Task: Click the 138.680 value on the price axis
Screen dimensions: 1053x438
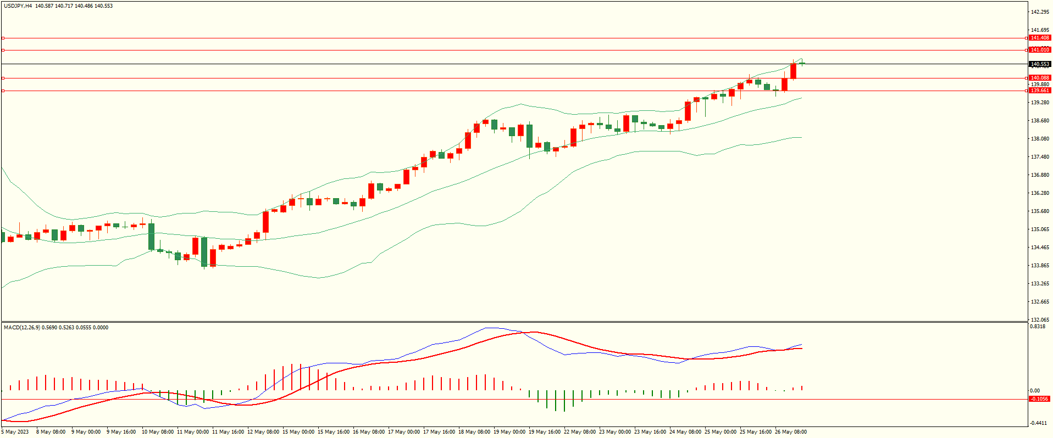Action: pos(1040,121)
